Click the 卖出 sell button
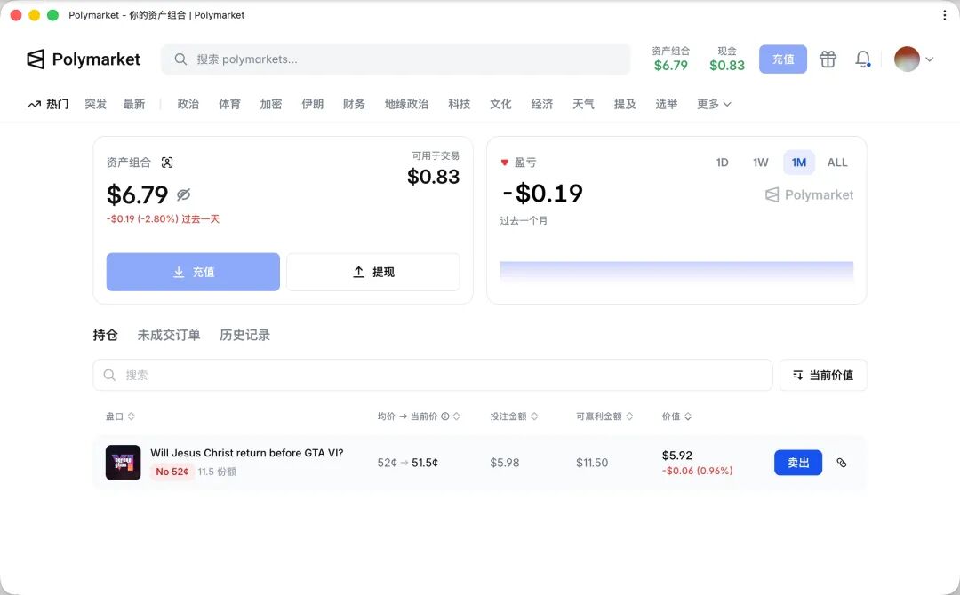Viewport: 960px width, 595px height. (x=797, y=463)
